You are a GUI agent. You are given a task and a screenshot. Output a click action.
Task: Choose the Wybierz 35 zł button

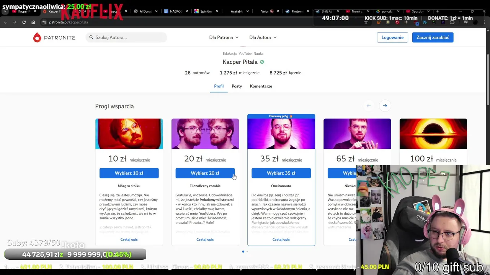pyautogui.click(x=281, y=173)
